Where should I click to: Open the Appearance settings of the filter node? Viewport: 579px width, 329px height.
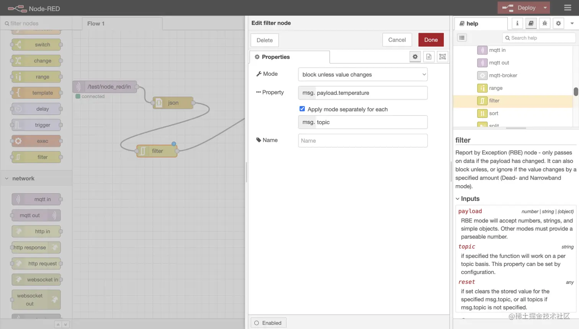tap(442, 56)
